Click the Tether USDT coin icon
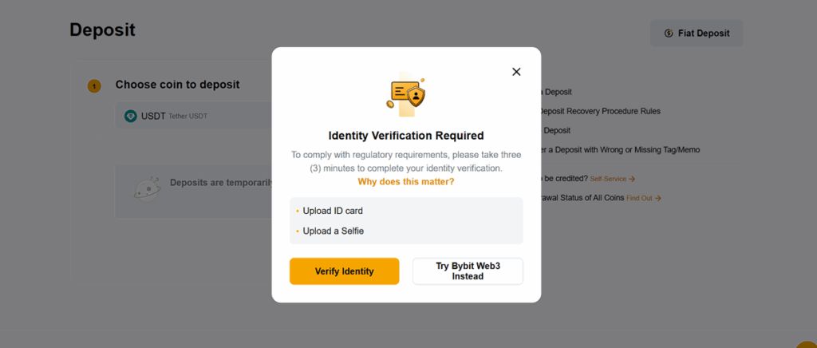The image size is (817, 348). click(x=131, y=116)
